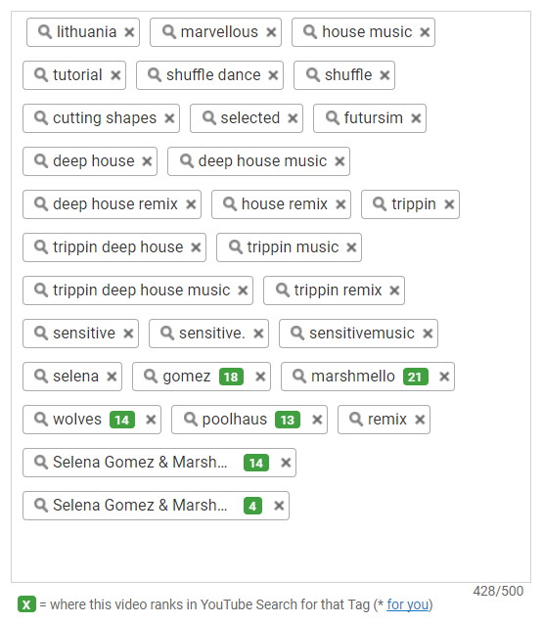This screenshot has width=543, height=624.
Task: Open the 'for you' link
Action: [x=408, y=604]
